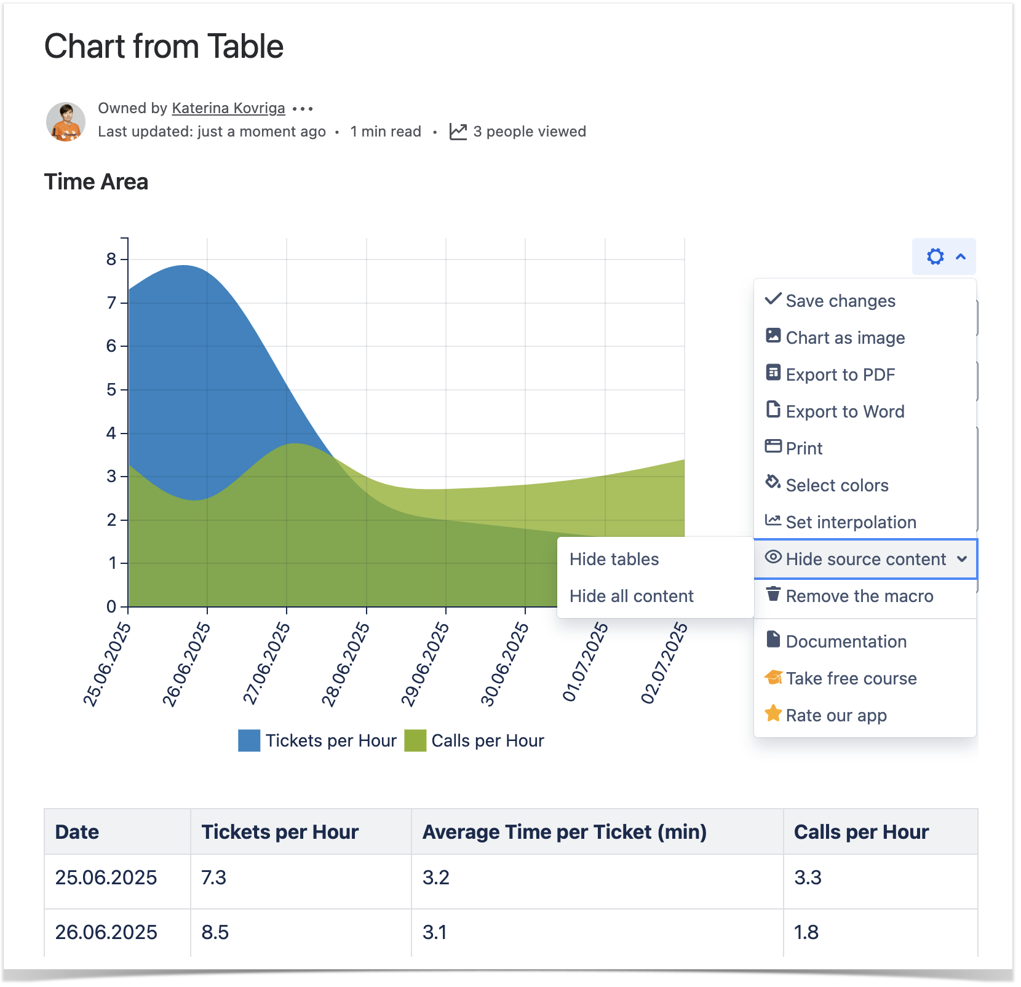Click the star icon for Rate our app
This screenshot has width=1021, height=987.
point(773,713)
